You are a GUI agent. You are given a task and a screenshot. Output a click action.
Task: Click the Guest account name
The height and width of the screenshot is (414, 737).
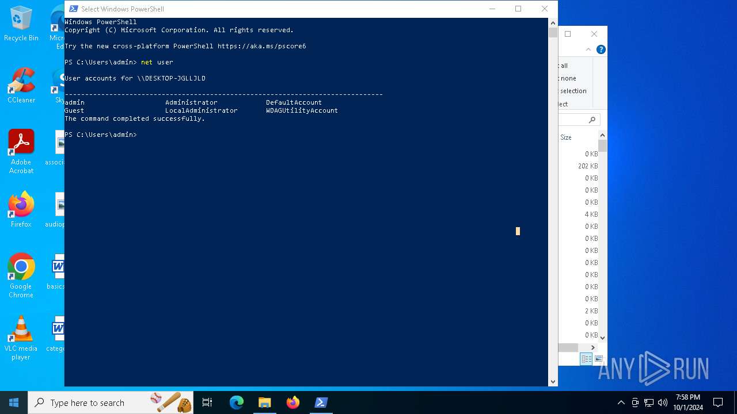(x=74, y=110)
